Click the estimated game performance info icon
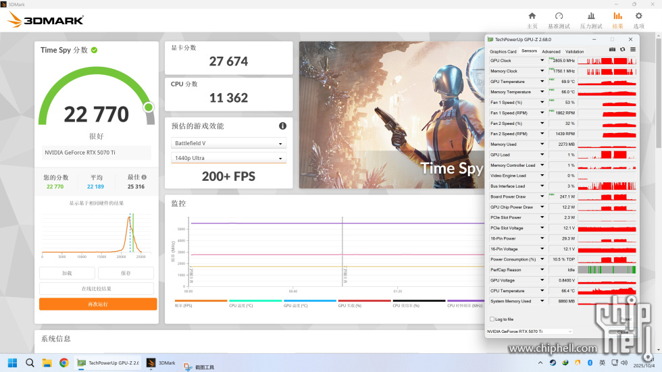The height and width of the screenshot is (372, 662). (x=282, y=126)
